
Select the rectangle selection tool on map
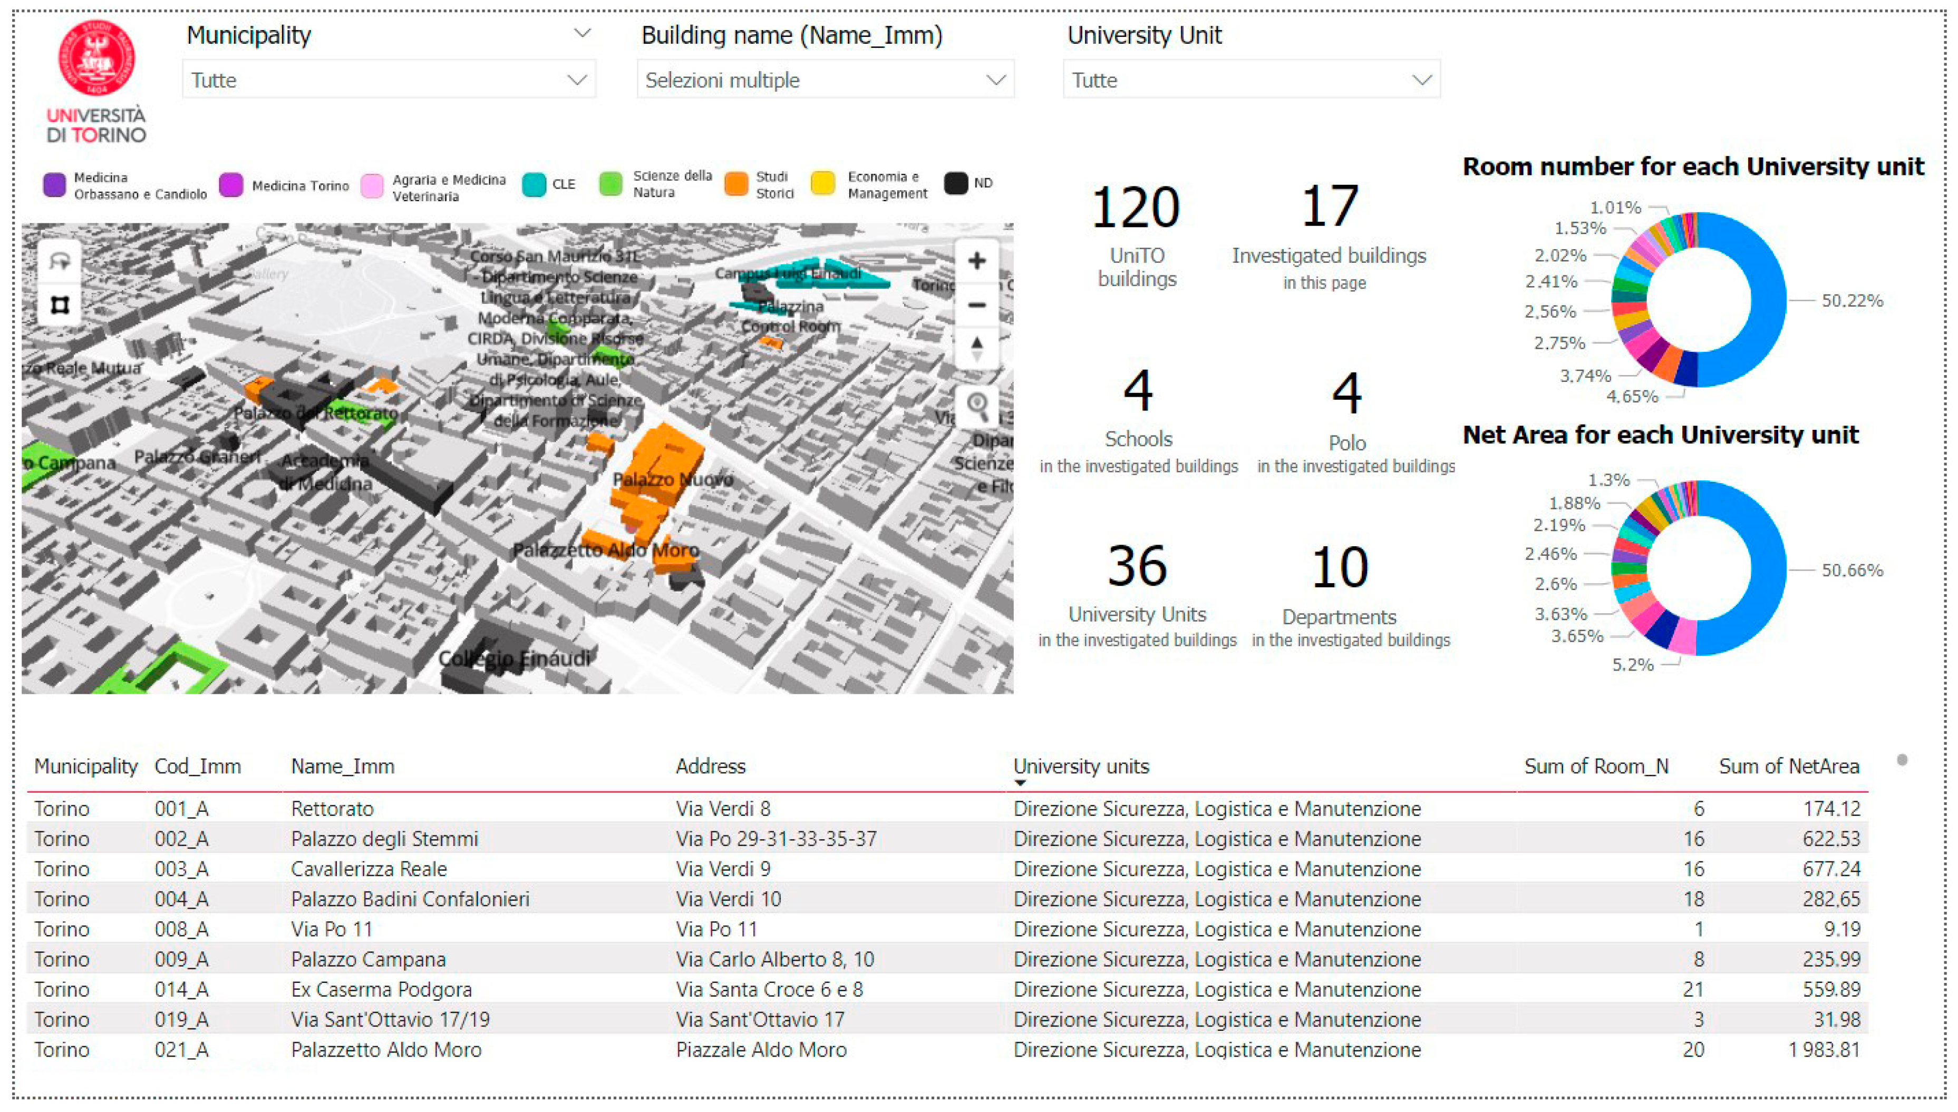(60, 306)
